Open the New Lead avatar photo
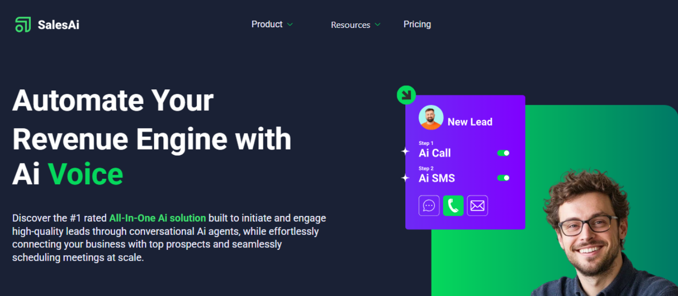 pyautogui.click(x=431, y=118)
